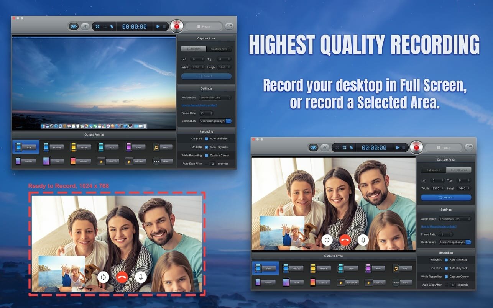
Task: Click microphone button in dashed capture area
Action: tap(141, 277)
